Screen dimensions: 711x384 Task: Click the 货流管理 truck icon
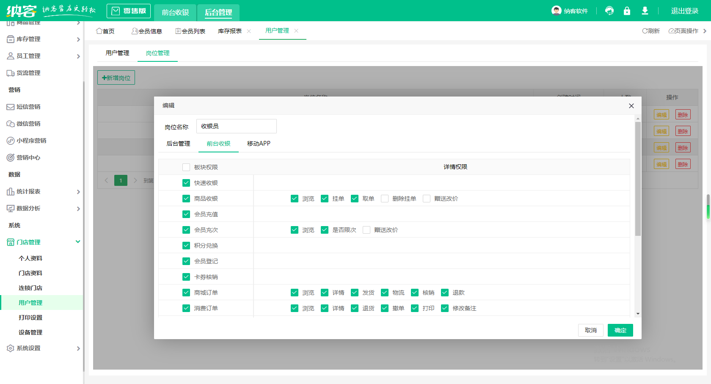click(x=11, y=73)
